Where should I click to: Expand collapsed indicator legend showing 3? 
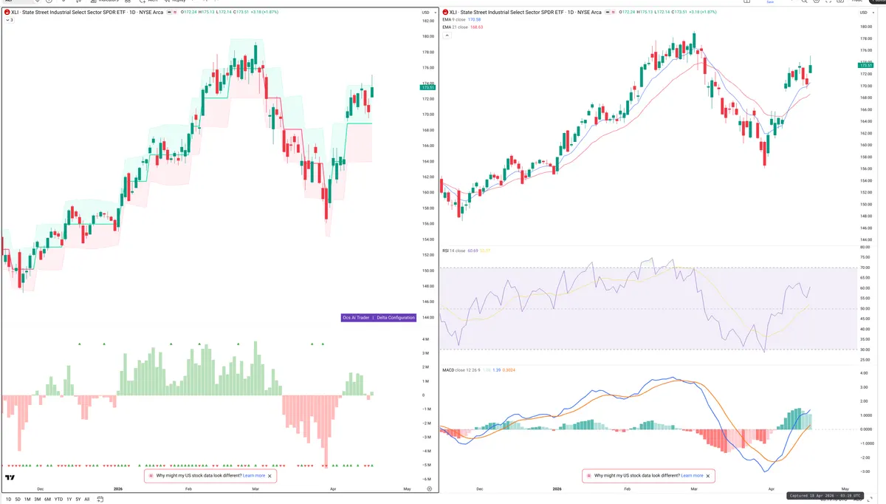coord(9,20)
